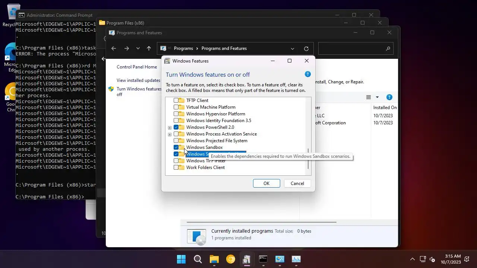The image size is (477, 268).
Task: Toggle the Windows TIFF IFilter checkbox
Action: (176, 161)
